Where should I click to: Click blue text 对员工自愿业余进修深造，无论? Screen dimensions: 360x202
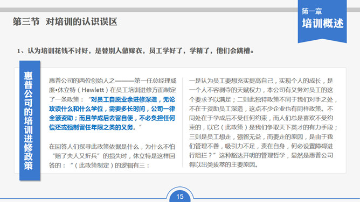point(133,99)
